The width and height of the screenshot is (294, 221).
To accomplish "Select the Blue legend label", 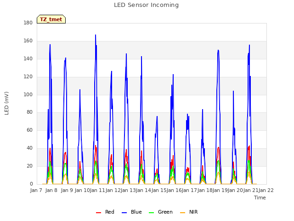I will click(x=136, y=212).
